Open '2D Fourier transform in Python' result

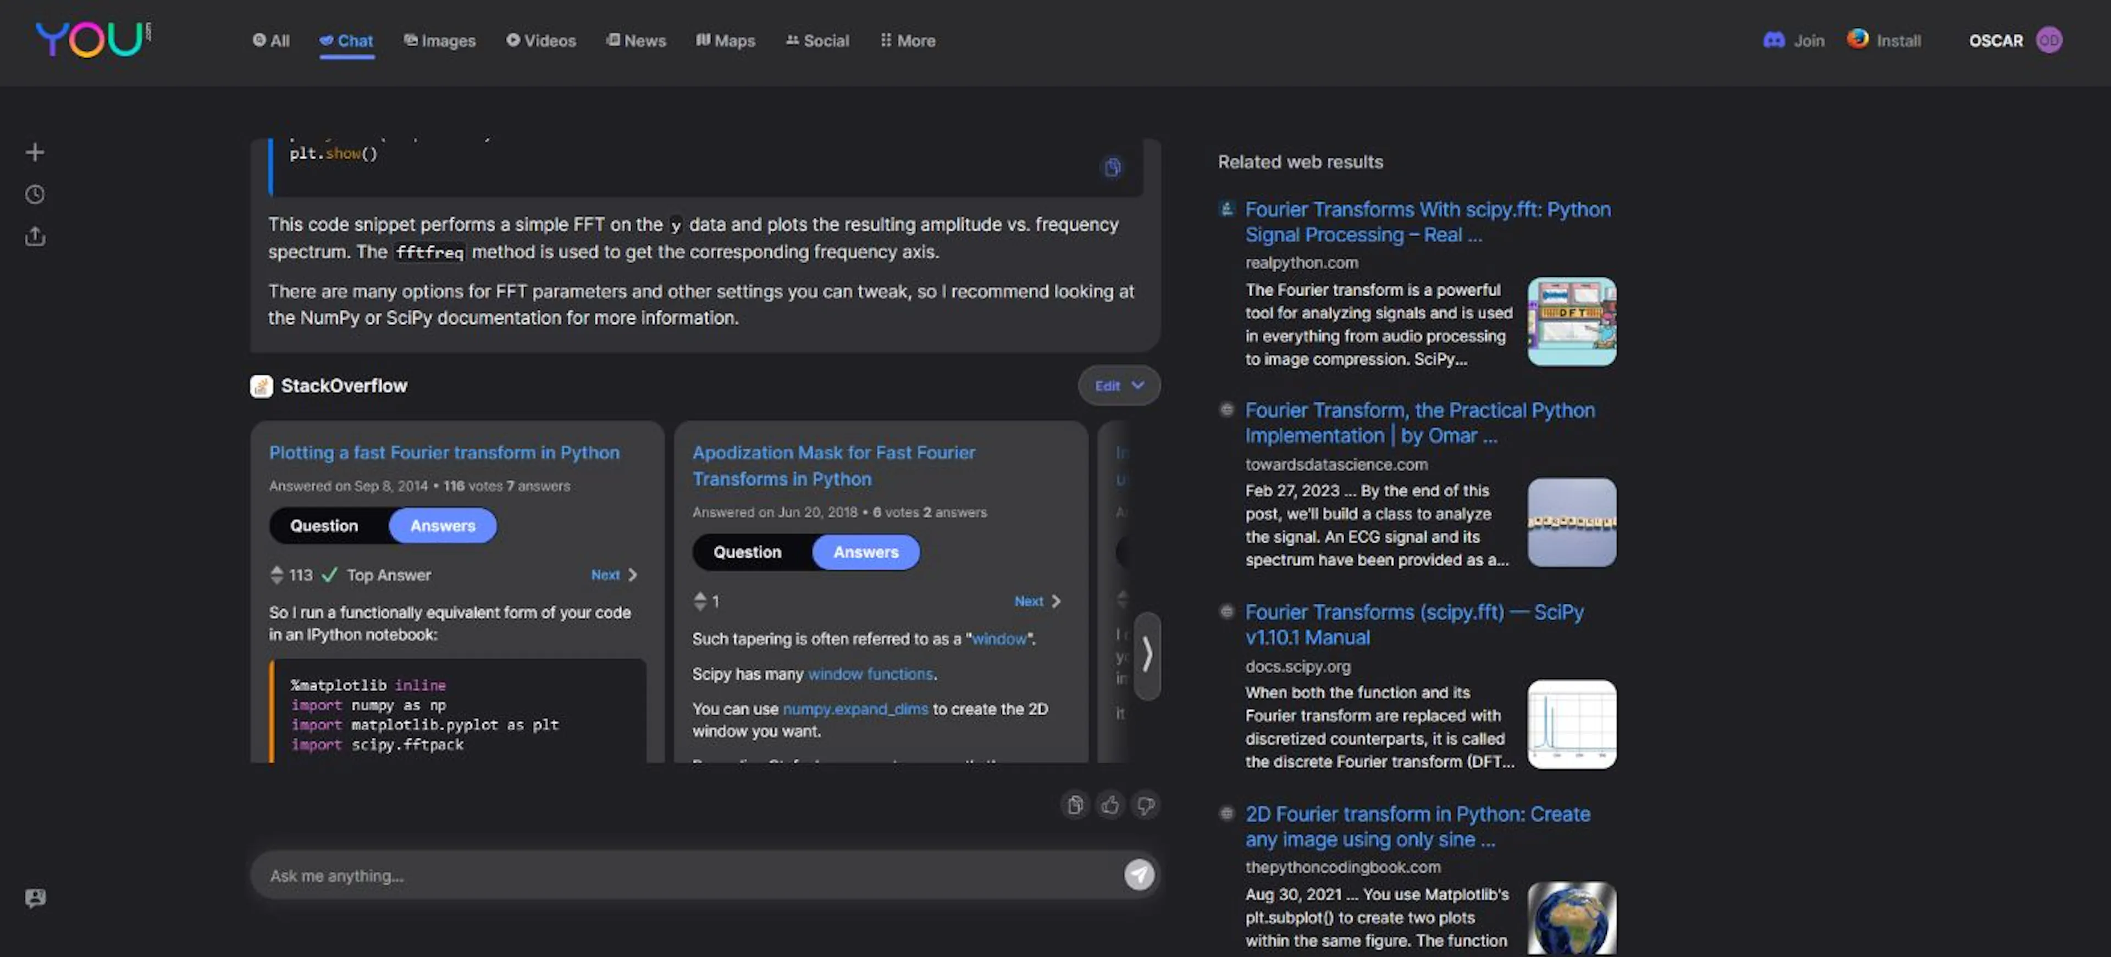[1418, 826]
